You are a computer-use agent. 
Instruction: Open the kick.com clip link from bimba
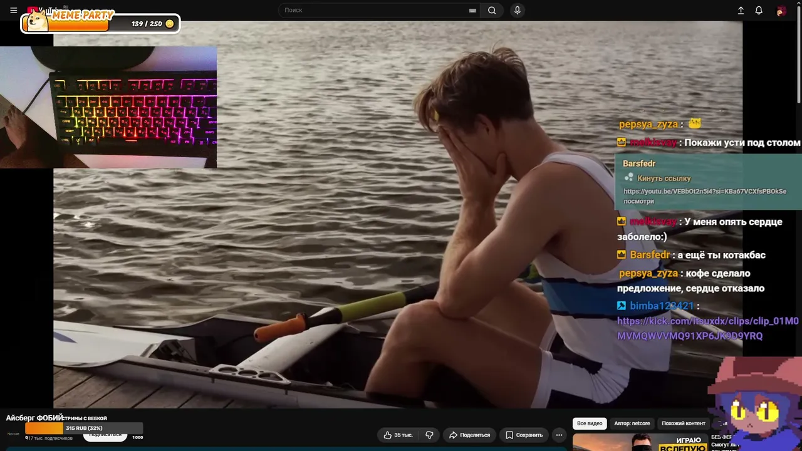(708, 328)
